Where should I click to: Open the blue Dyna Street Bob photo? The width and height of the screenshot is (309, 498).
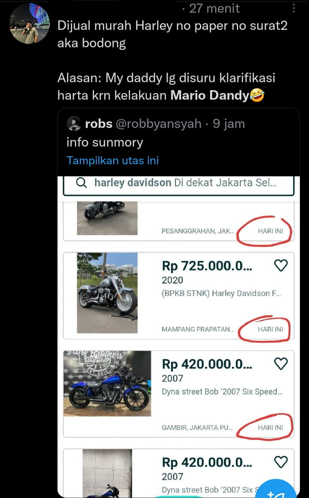[107, 383]
